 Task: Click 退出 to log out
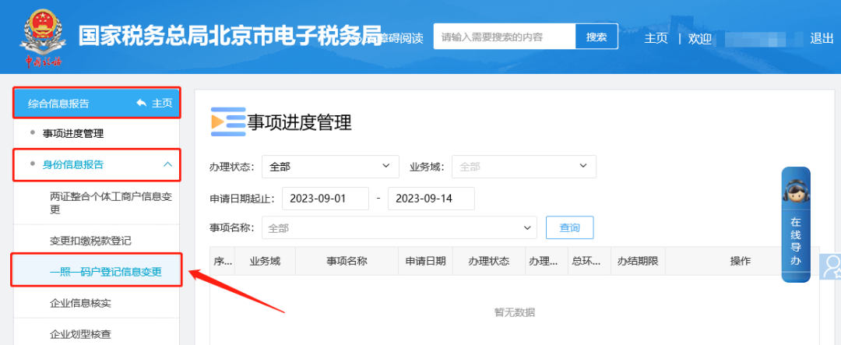[822, 39]
